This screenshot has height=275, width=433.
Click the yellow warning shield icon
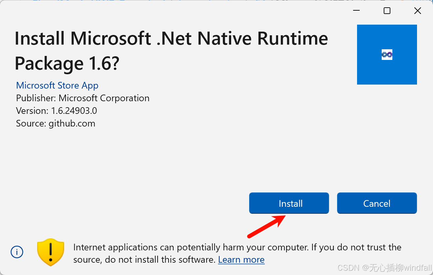point(50,252)
